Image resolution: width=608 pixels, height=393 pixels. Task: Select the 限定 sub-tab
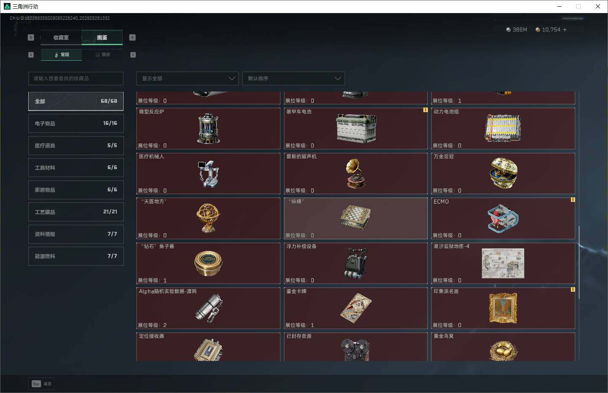click(103, 55)
